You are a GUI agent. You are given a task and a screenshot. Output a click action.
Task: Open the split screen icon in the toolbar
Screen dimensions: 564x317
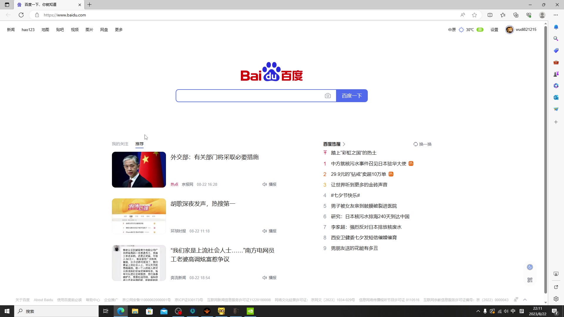(x=490, y=15)
